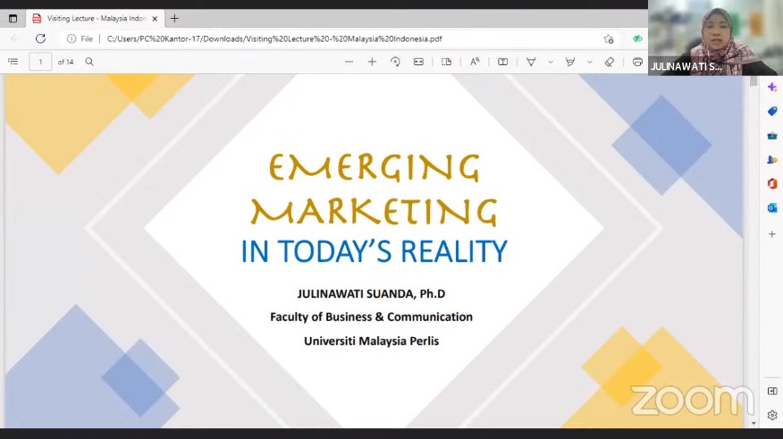Open sidebar settings gear
Image resolution: width=783 pixels, height=439 pixels.
click(772, 415)
